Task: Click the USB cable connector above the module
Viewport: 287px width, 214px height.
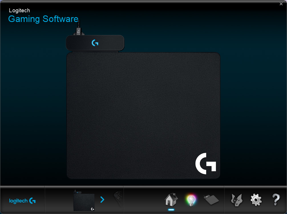Action: (x=78, y=31)
